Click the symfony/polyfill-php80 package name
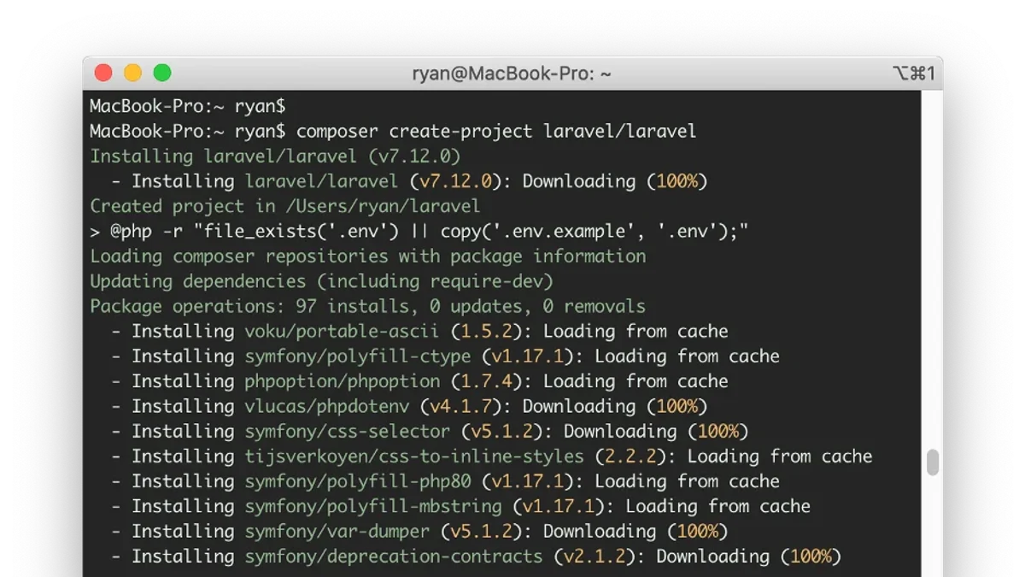The height and width of the screenshot is (577, 1025). [x=358, y=480]
